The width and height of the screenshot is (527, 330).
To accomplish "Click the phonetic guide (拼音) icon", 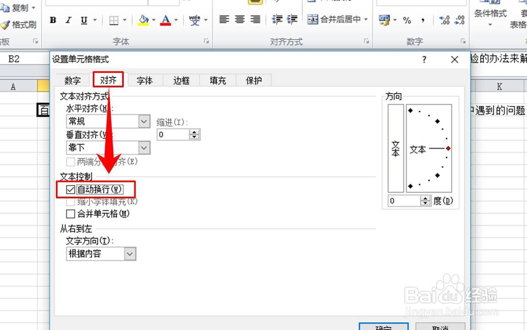I will (195, 20).
